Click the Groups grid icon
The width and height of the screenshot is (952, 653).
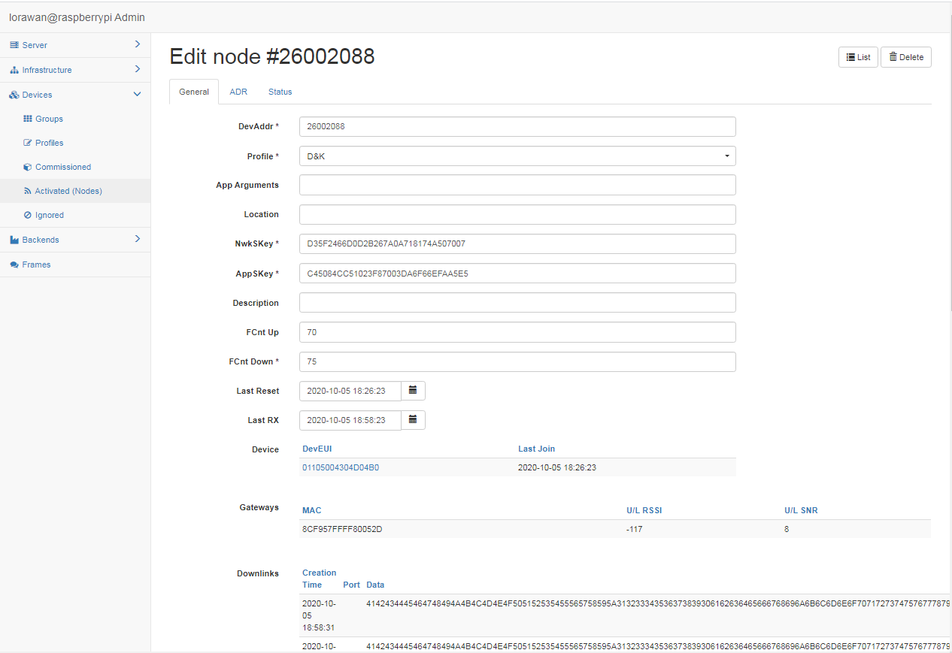click(28, 119)
